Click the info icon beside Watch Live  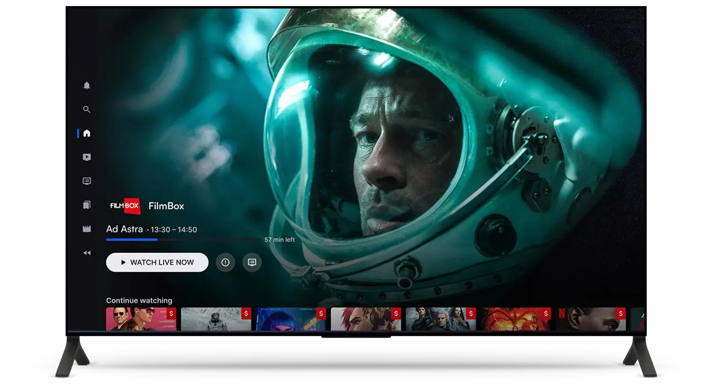tap(225, 262)
